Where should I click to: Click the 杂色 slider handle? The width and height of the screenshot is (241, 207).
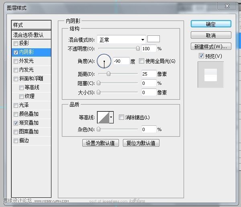coord(98,129)
